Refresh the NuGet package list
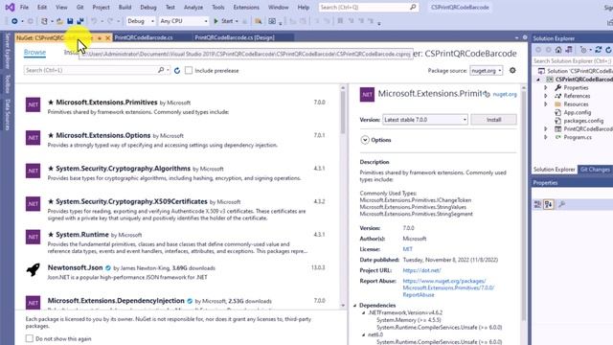The height and width of the screenshot is (345, 613). 177,70
